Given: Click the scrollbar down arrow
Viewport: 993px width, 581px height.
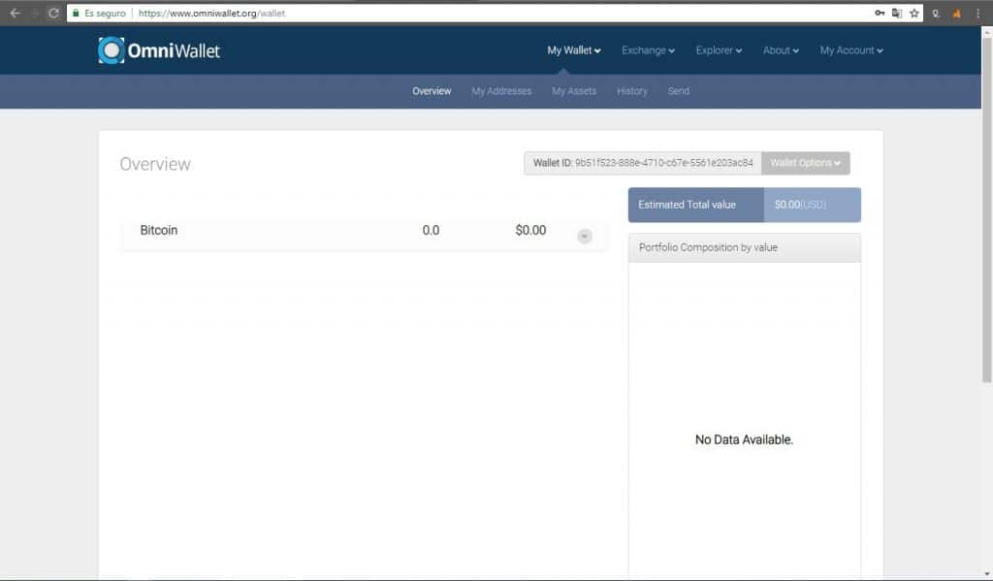Looking at the screenshot, I should [986, 573].
